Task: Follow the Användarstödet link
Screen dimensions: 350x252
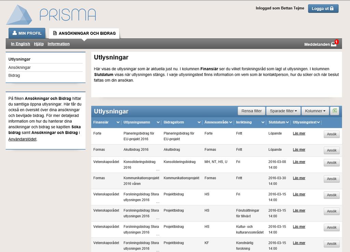Action: click(x=22, y=139)
